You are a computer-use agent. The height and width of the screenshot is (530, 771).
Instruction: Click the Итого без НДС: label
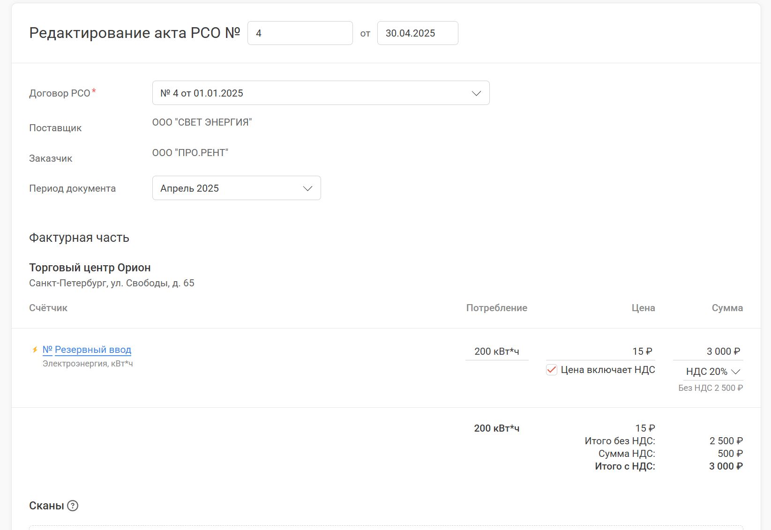(620, 441)
